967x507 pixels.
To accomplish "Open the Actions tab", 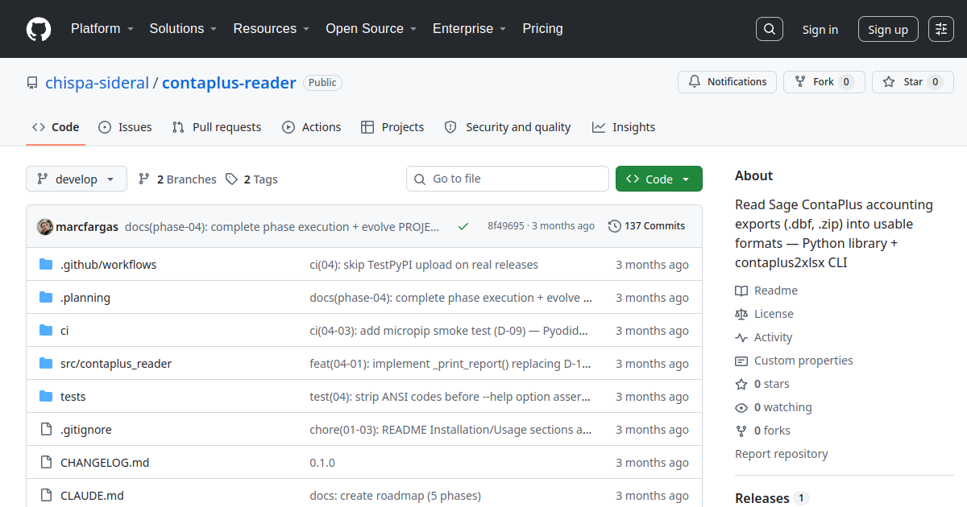I will [x=312, y=127].
